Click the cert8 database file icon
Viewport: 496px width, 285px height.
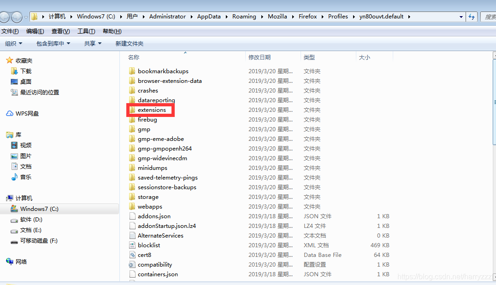pyautogui.click(x=132, y=255)
